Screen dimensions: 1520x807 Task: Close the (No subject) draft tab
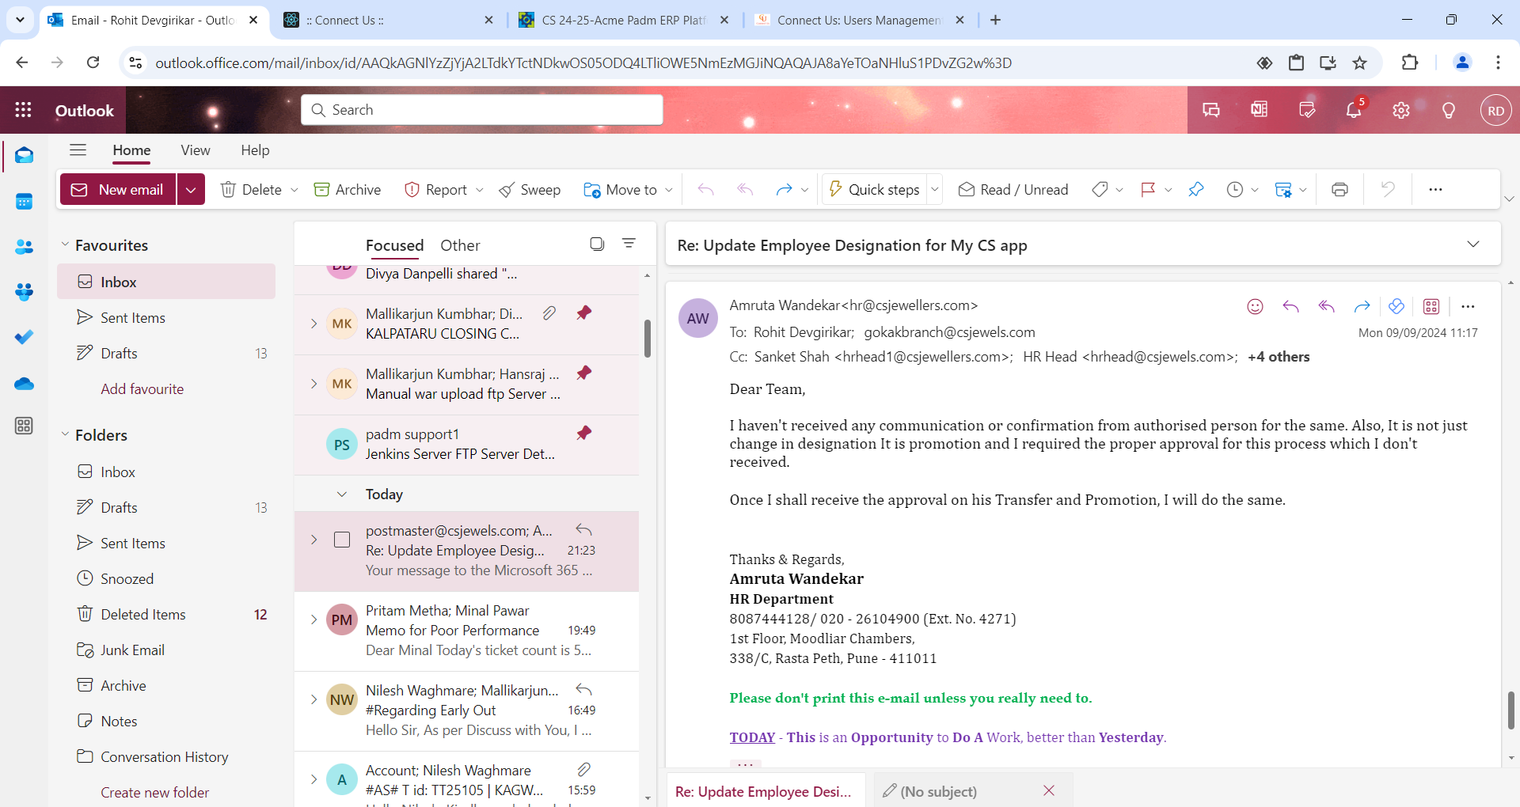[x=1049, y=790]
